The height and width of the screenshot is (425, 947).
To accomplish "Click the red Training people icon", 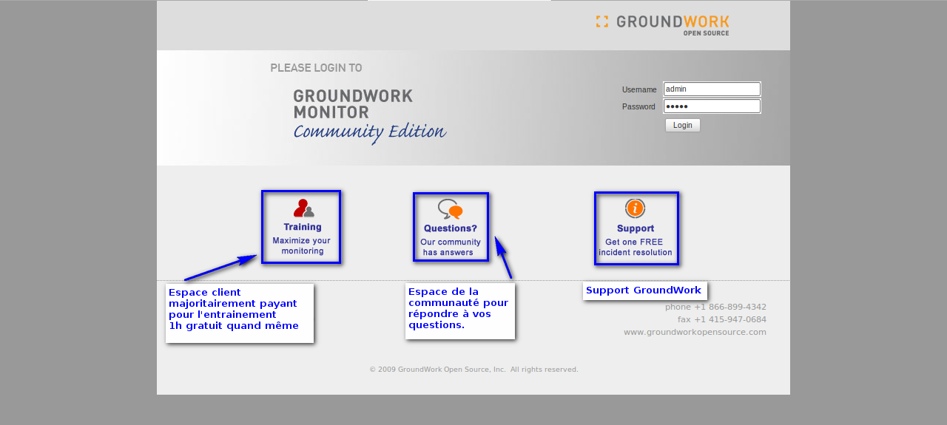I will click(x=303, y=208).
